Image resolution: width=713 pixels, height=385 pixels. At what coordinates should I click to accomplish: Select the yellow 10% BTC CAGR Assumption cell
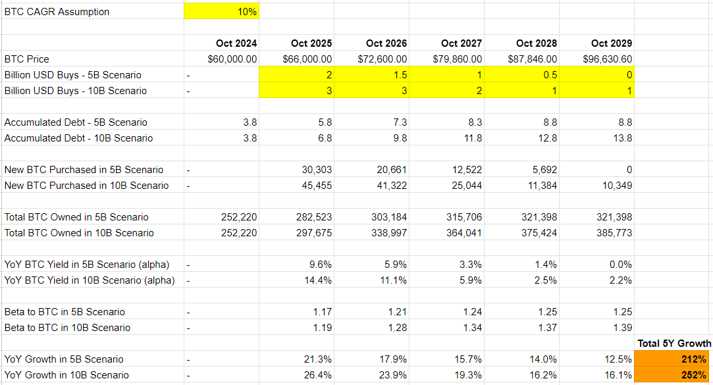tap(223, 11)
